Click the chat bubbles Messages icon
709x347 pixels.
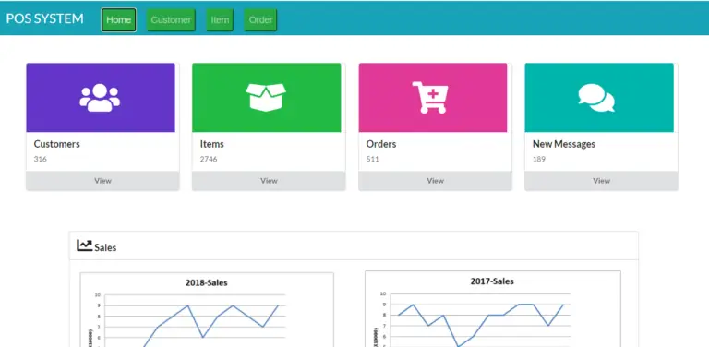pos(596,98)
